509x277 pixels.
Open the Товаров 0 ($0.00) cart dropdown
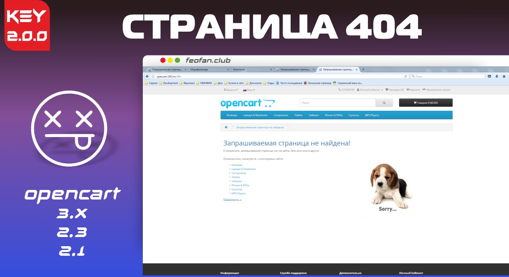coord(425,102)
